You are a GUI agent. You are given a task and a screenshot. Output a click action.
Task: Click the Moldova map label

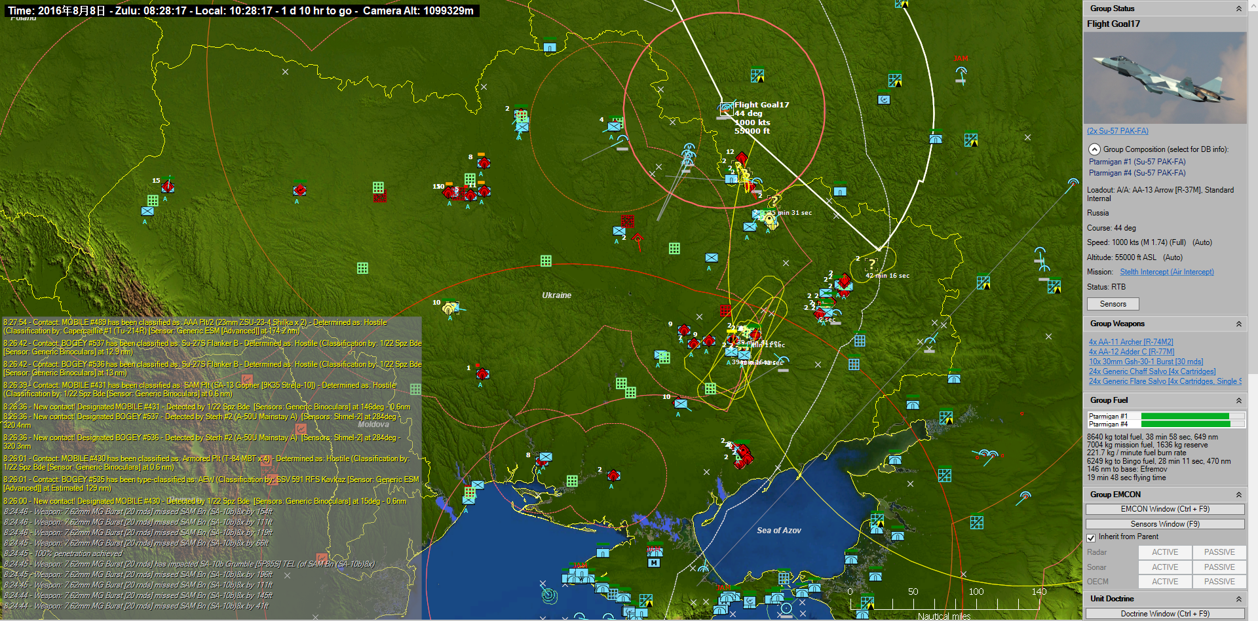[x=373, y=424]
